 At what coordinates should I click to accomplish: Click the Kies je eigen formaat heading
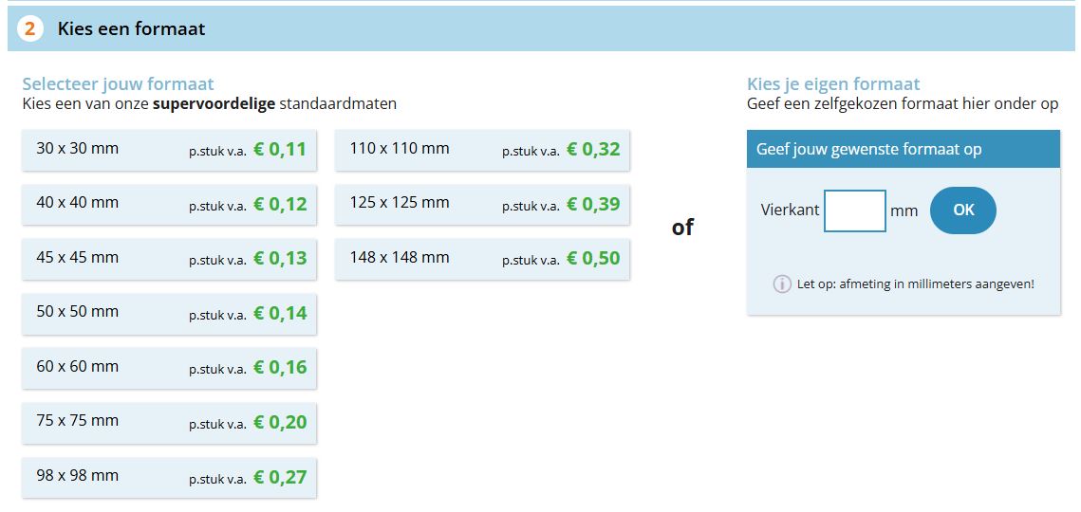coord(833,84)
